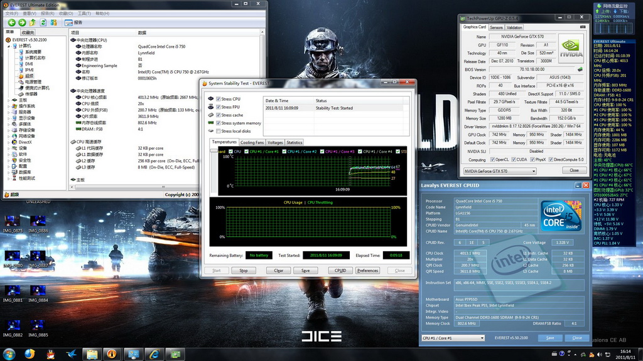Switch to the Statistics tab
Image resolution: width=643 pixels, height=361 pixels.
(294, 142)
